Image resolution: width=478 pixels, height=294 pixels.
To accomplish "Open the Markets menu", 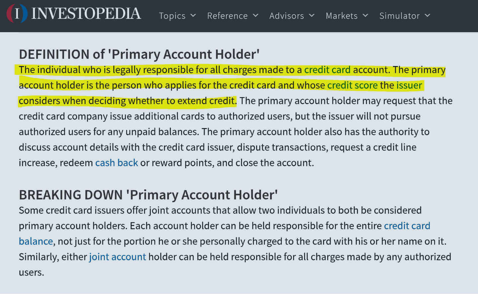I will tap(342, 16).
